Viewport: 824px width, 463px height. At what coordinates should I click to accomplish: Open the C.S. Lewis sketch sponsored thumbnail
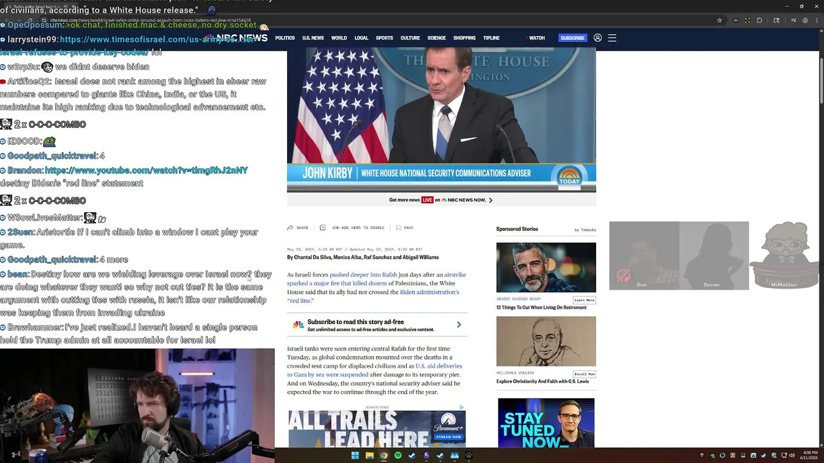(546, 341)
